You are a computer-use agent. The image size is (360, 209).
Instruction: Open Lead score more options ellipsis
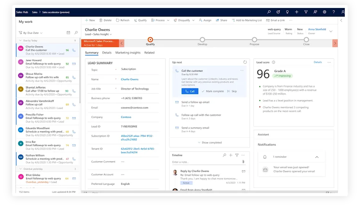pyautogui.click(x=329, y=62)
